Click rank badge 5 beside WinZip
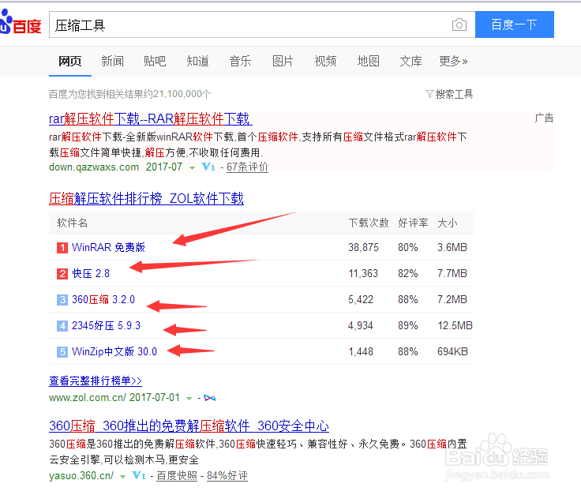The width and height of the screenshot is (581, 495). pos(62,352)
